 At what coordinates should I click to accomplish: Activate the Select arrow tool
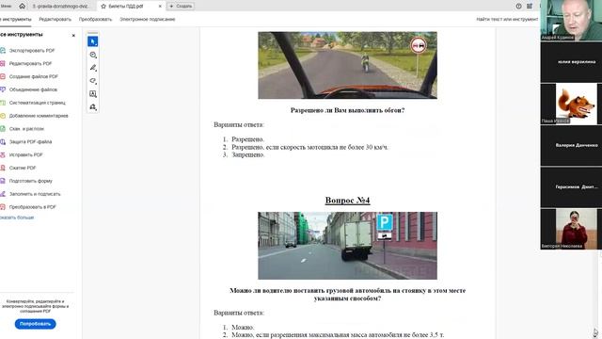(x=93, y=41)
